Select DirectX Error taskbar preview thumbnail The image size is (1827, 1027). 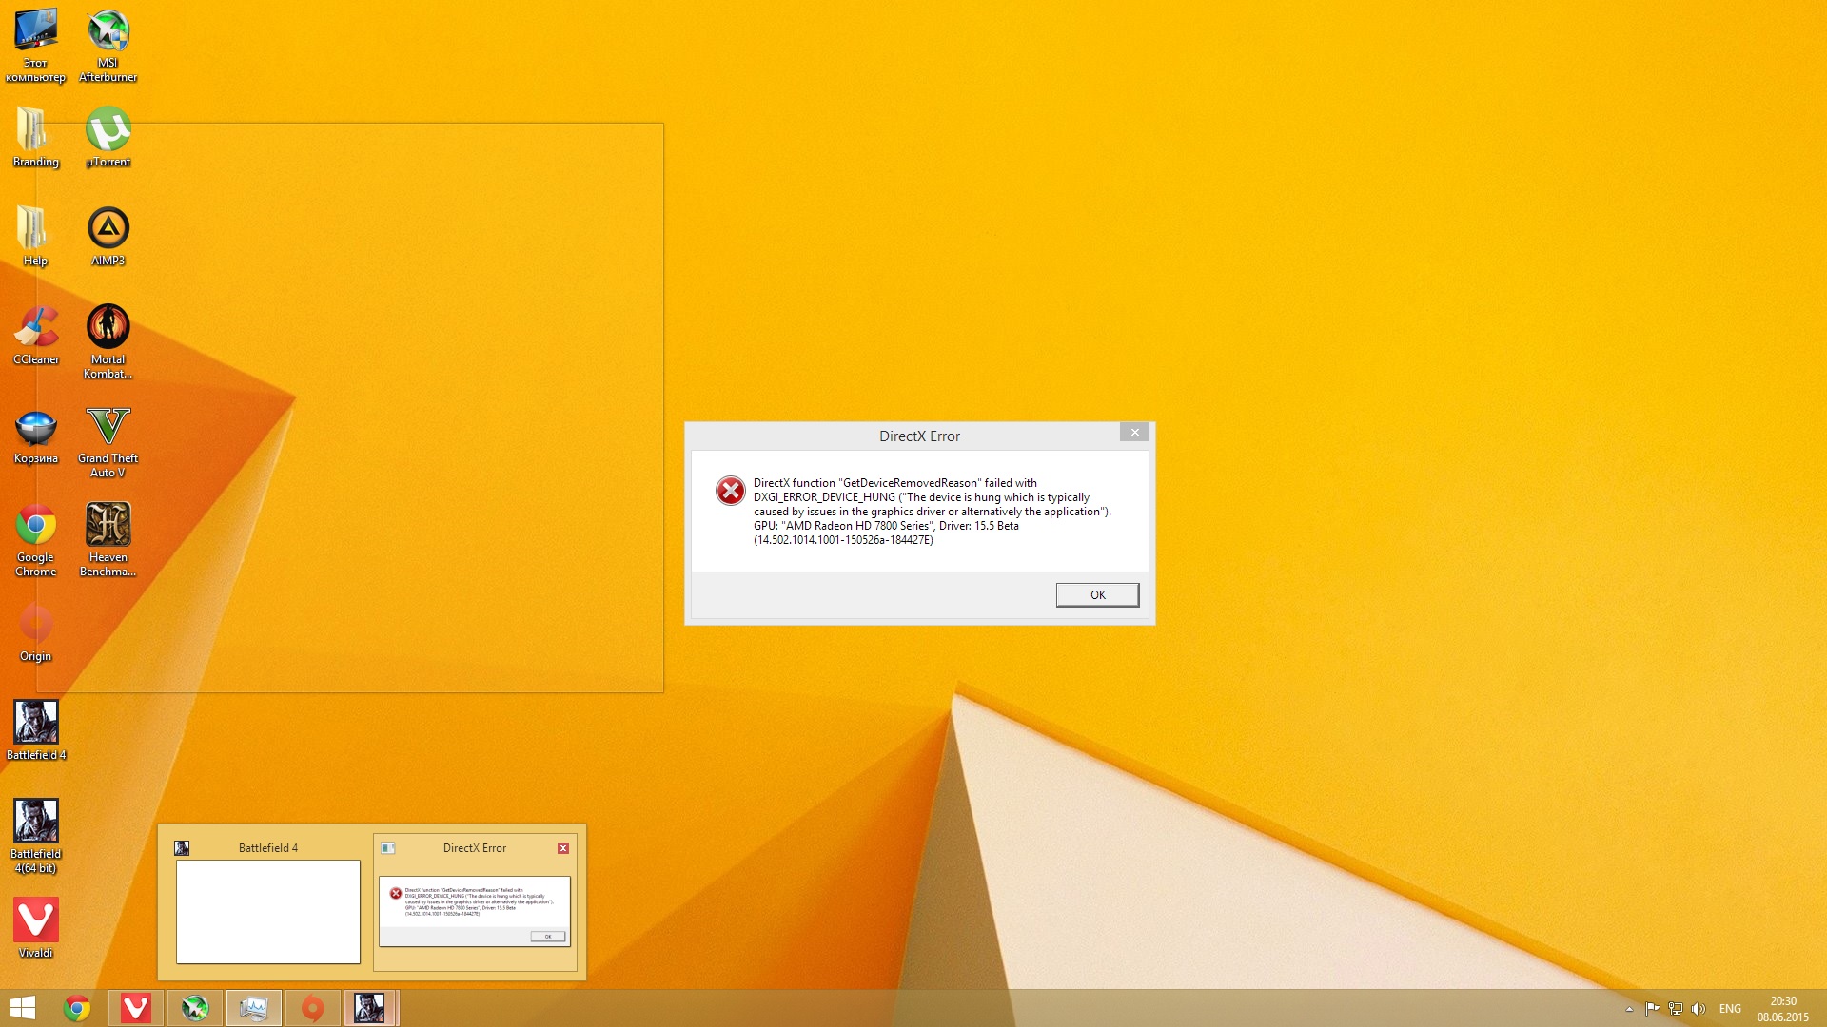pos(474,911)
